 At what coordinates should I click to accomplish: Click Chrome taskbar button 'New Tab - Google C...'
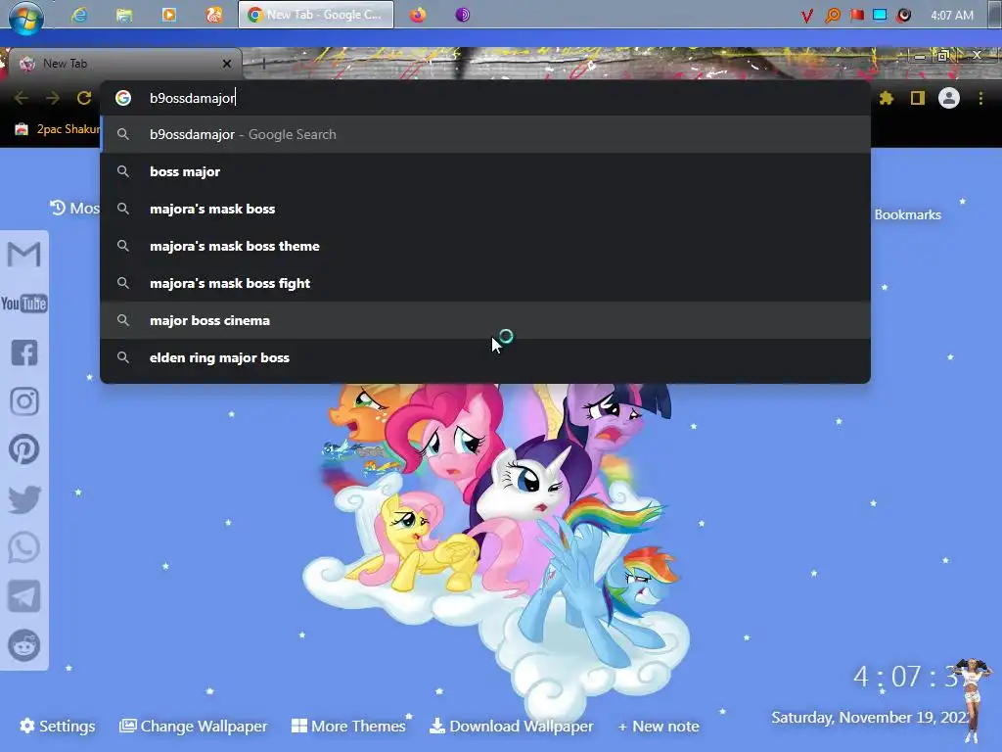tap(316, 15)
